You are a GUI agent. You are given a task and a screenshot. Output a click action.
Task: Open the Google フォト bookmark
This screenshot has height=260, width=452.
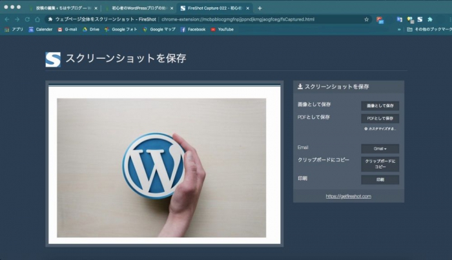pos(121,30)
